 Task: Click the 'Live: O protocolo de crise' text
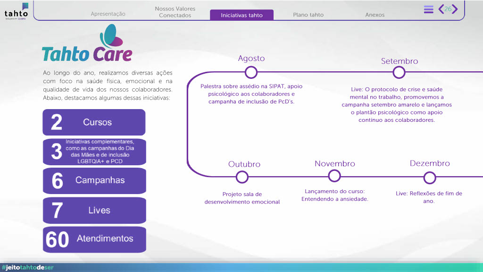pos(397,104)
